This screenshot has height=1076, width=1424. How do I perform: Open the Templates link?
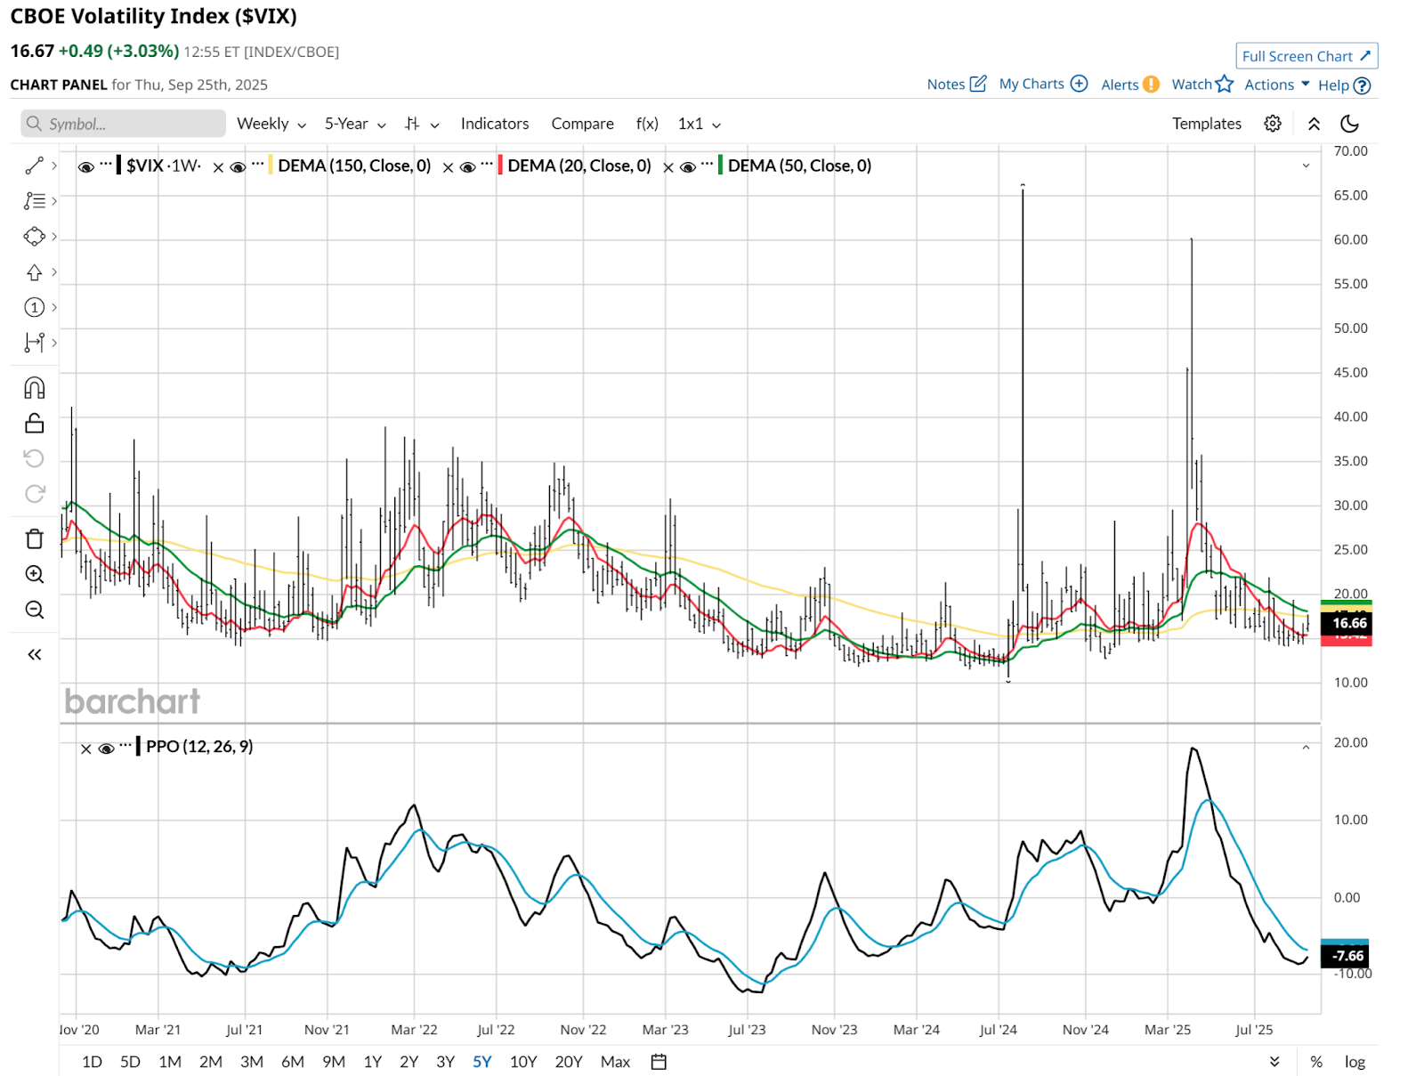(1206, 124)
